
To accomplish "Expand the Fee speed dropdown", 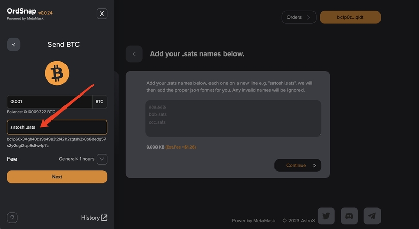I will coord(102,159).
